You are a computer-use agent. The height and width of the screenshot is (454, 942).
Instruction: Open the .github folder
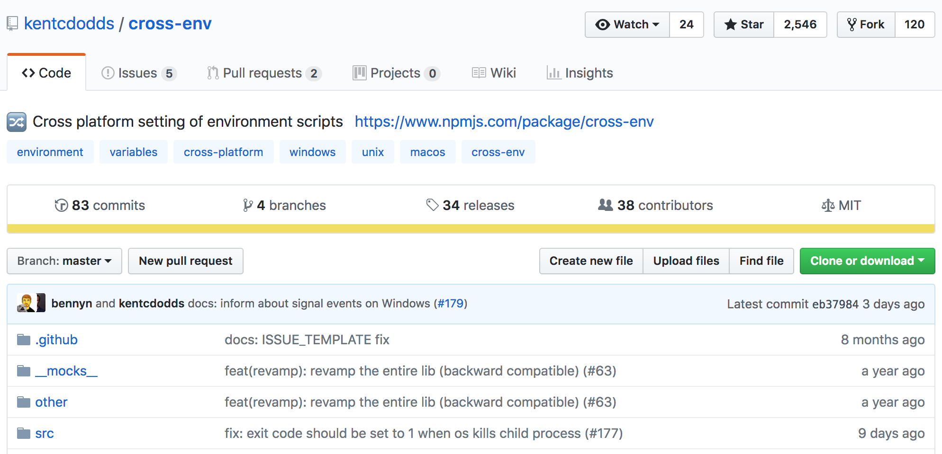(56, 340)
